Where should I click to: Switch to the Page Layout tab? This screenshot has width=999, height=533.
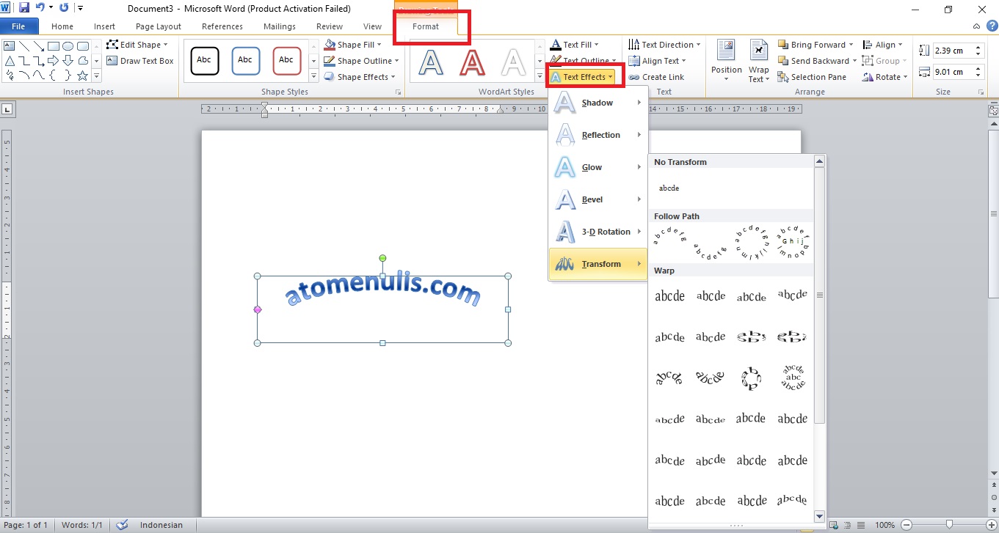point(159,26)
